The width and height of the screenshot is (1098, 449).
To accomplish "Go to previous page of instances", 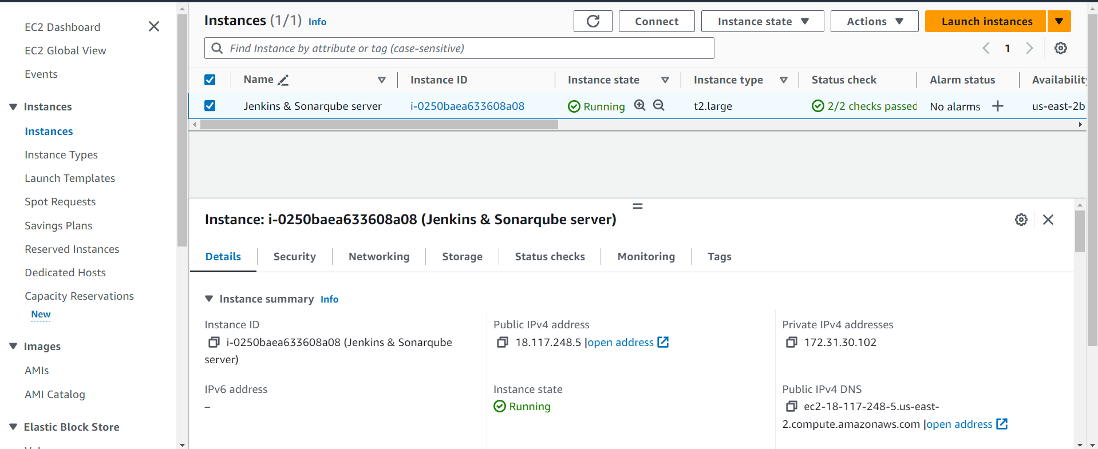I will click(x=986, y=48).
